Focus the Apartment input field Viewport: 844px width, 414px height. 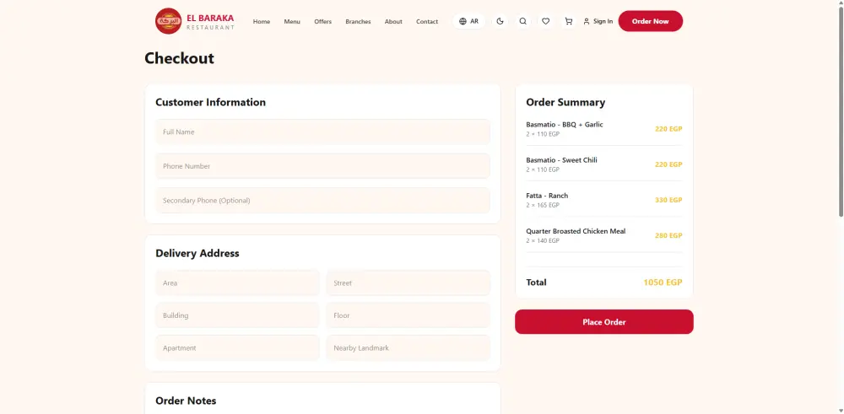[237, 348]
